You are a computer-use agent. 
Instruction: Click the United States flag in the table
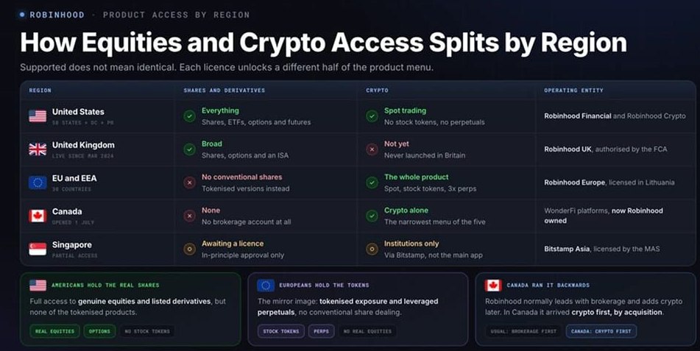38,116
